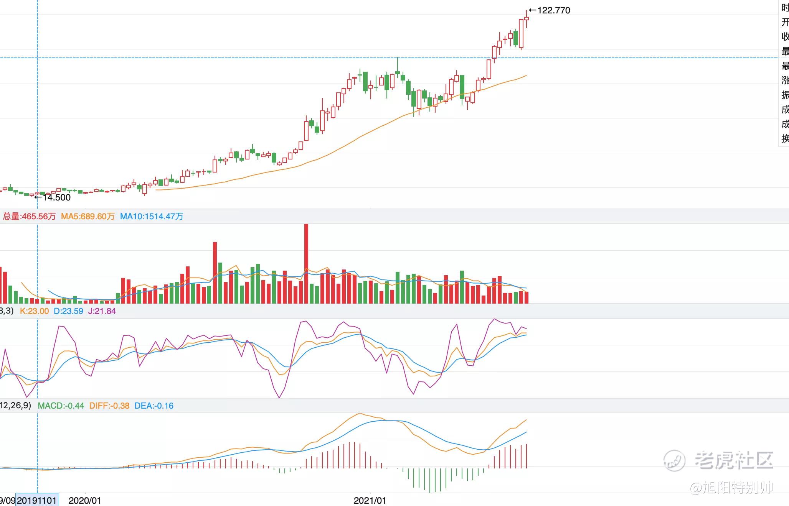Image resolution: width=789 pixels, height=506 pixels.
Task: Click the latest candlestick at the price peak
Action: [527, 18]
